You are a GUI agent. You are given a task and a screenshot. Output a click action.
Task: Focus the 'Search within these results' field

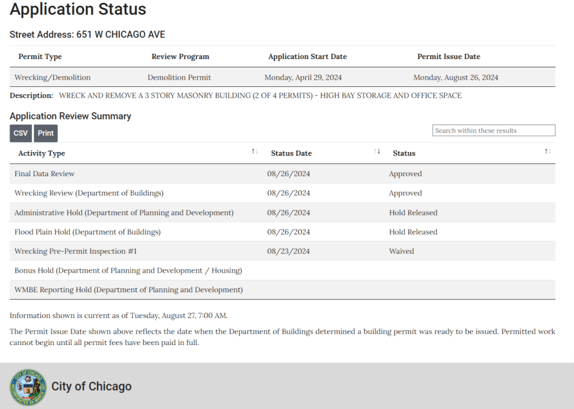click(494, 131)
